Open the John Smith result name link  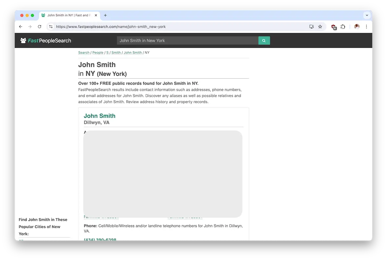click(99, 116)
